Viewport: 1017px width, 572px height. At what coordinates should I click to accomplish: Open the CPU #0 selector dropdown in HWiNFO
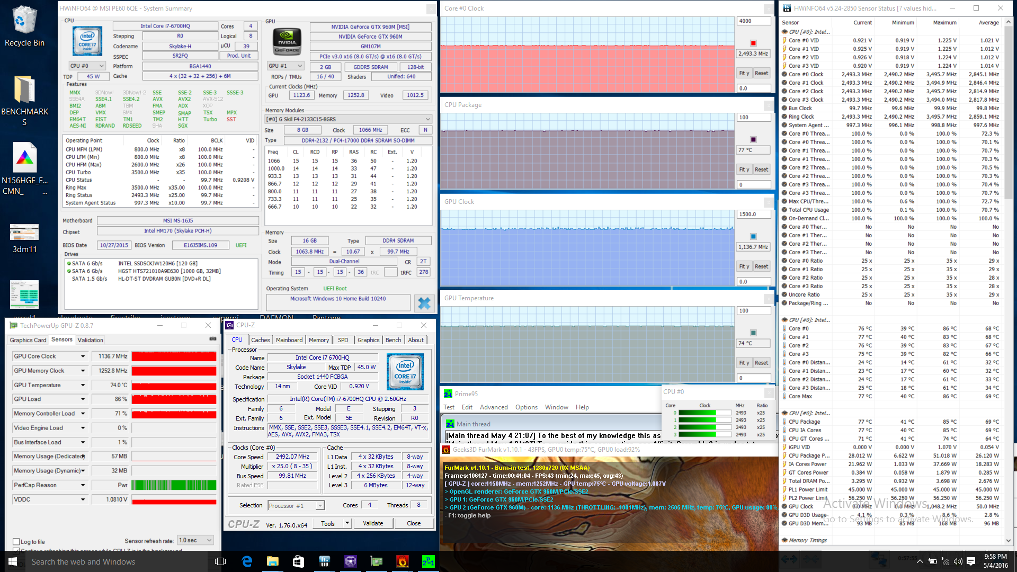pyautogui.click(x=87, y=66)
